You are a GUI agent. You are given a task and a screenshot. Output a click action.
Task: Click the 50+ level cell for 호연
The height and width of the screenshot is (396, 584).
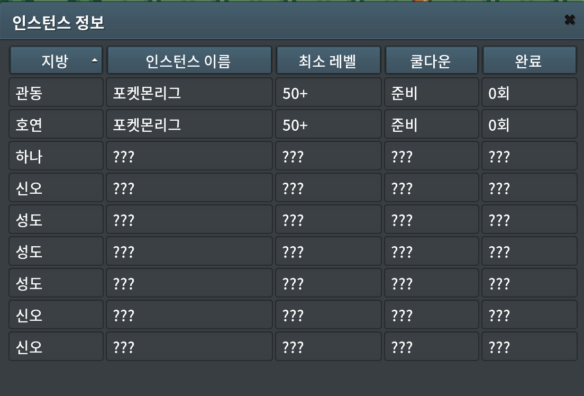click(328, 125)
